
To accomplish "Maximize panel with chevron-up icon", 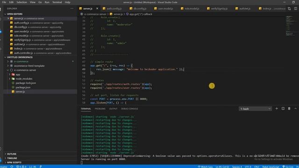I will [295, 109].
